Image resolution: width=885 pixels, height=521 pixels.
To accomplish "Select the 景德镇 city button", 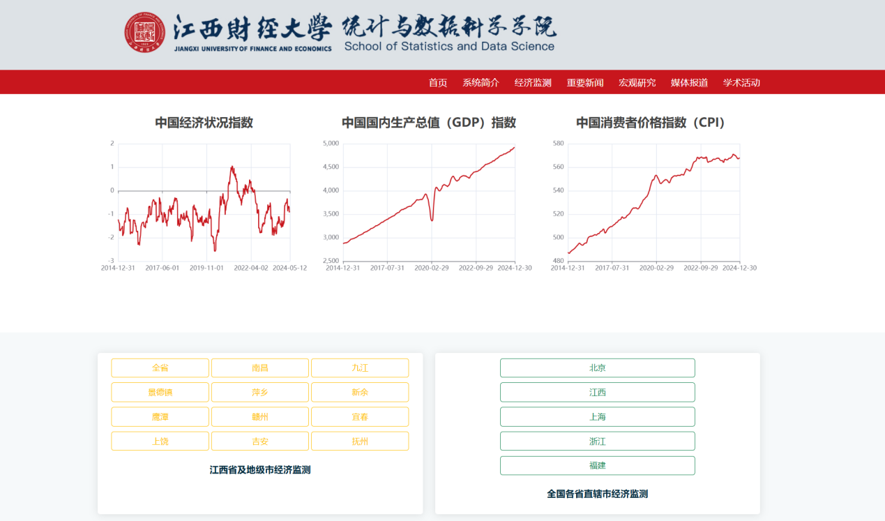I will click(x=160, y=392).
